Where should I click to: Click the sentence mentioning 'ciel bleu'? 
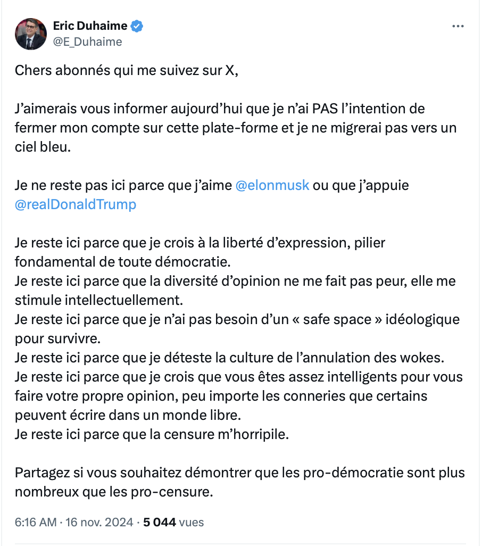click(236, 128)
